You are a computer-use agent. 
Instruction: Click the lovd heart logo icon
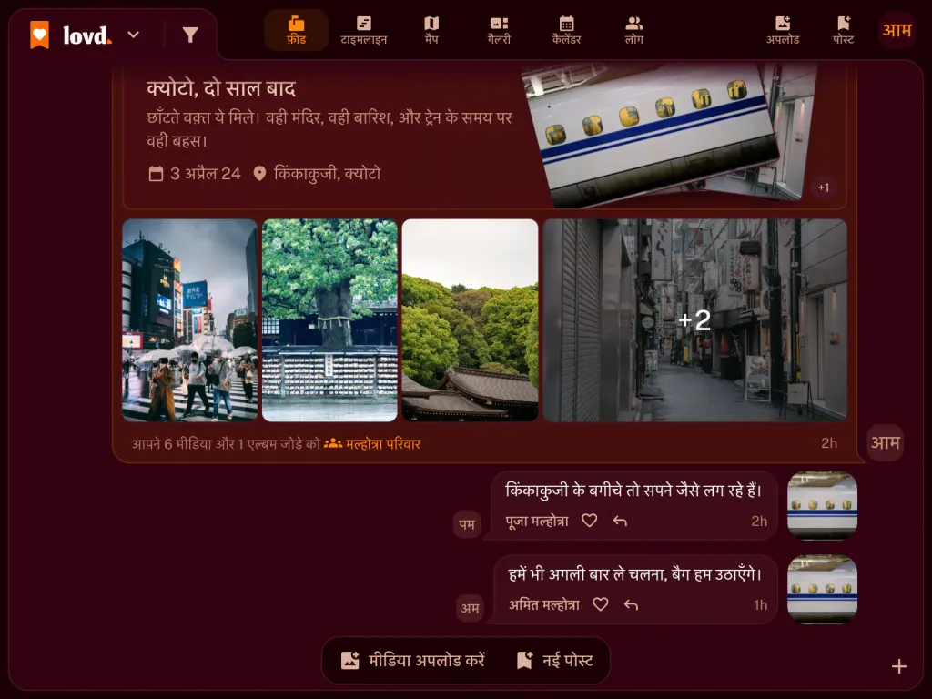coord(40,35)
